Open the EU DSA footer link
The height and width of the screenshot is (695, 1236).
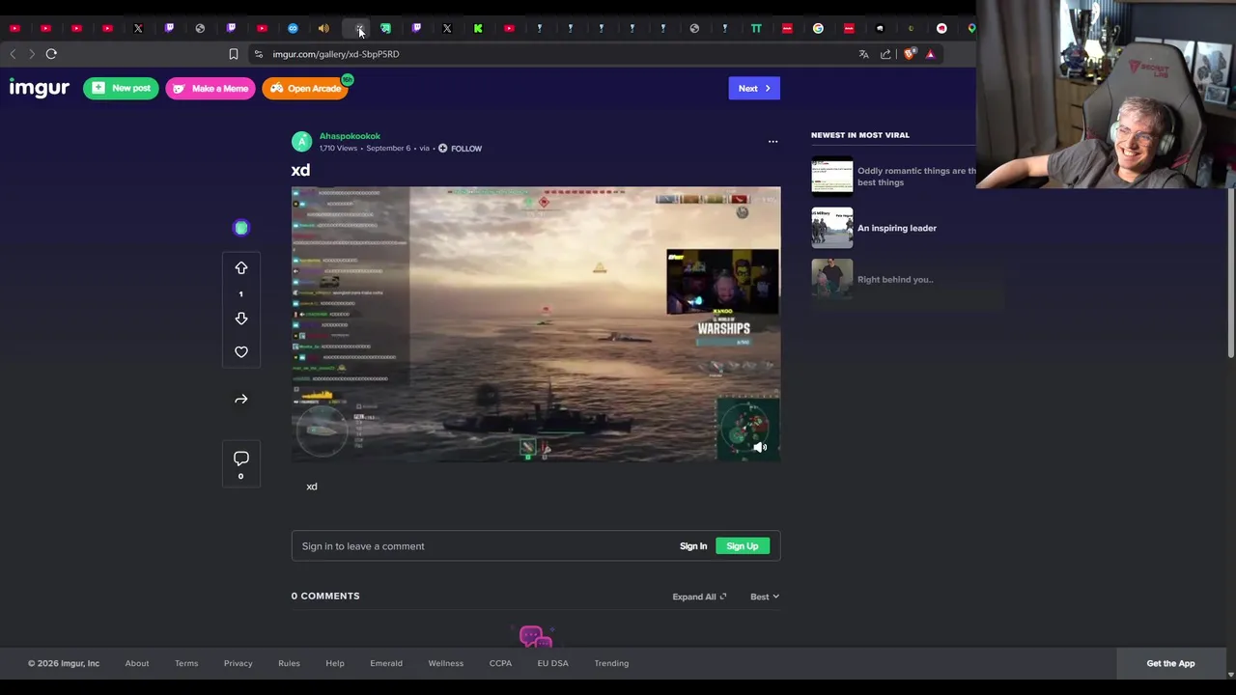553,663
